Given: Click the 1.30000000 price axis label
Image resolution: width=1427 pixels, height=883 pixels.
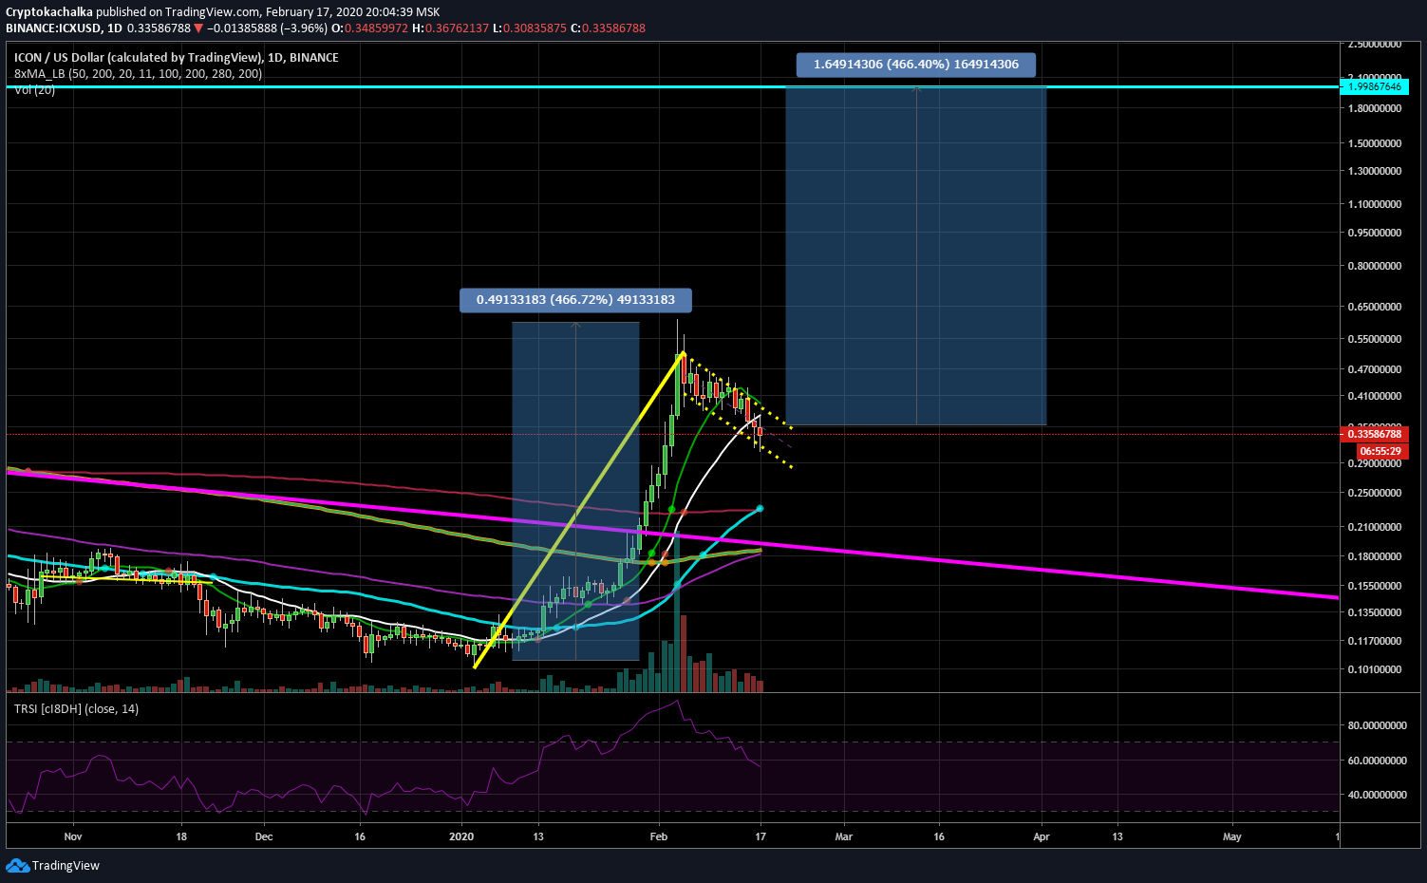Looking at the screenshot, I should coord(1374,171).
